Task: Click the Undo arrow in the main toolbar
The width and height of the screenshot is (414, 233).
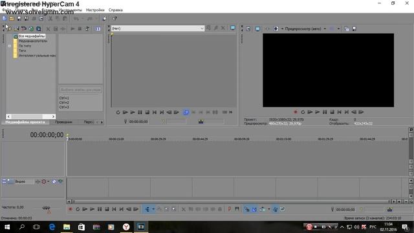Action: pos(76,19)
